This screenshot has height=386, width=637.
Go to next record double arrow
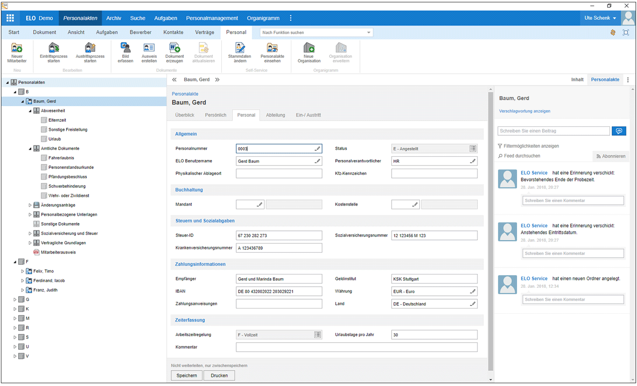point(217,80)
